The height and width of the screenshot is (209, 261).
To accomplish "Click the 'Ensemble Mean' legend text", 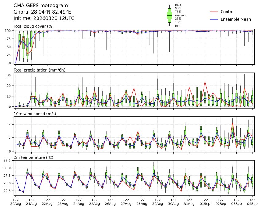I will 236,19.
